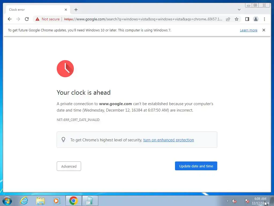Screen dimensions: 274x206
Task: Click the taskbar clock showing 6:08 AM
Action: (260, 201)
